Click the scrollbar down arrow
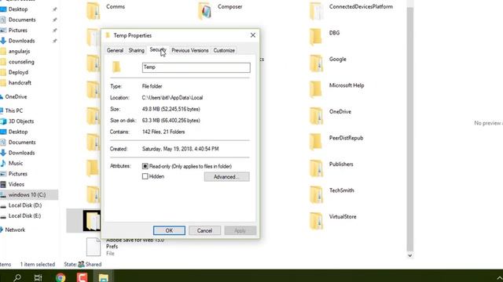Screen dimensions: 503x282 click(409, 255)
